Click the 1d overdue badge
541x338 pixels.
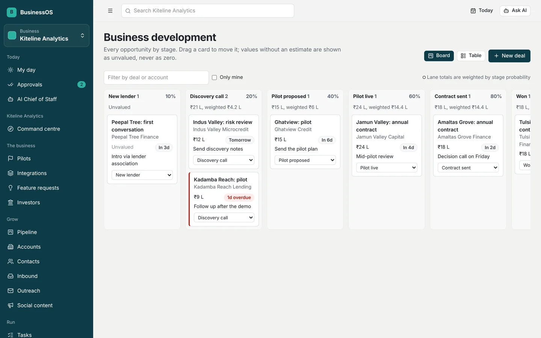pos(239,198)
